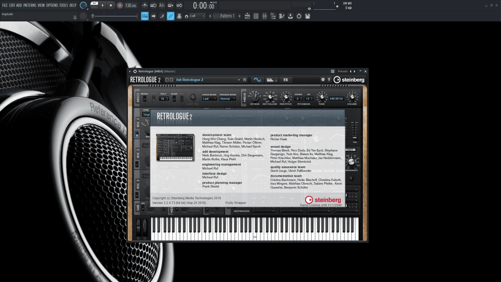This screenshot has width=501, height=282.
Task: Click the render download-arrow icon in toolbar
Action: (x=290, y=16)
